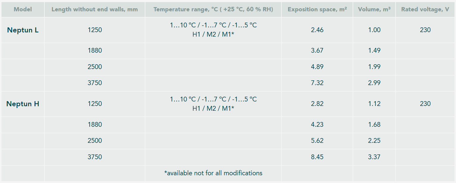Click the 2.99 volume value
The width and height of the screenshot is (456, 183).
(374, 83)
